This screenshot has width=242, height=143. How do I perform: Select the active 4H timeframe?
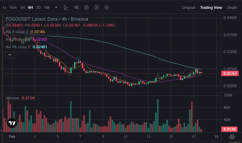[31, 7]
